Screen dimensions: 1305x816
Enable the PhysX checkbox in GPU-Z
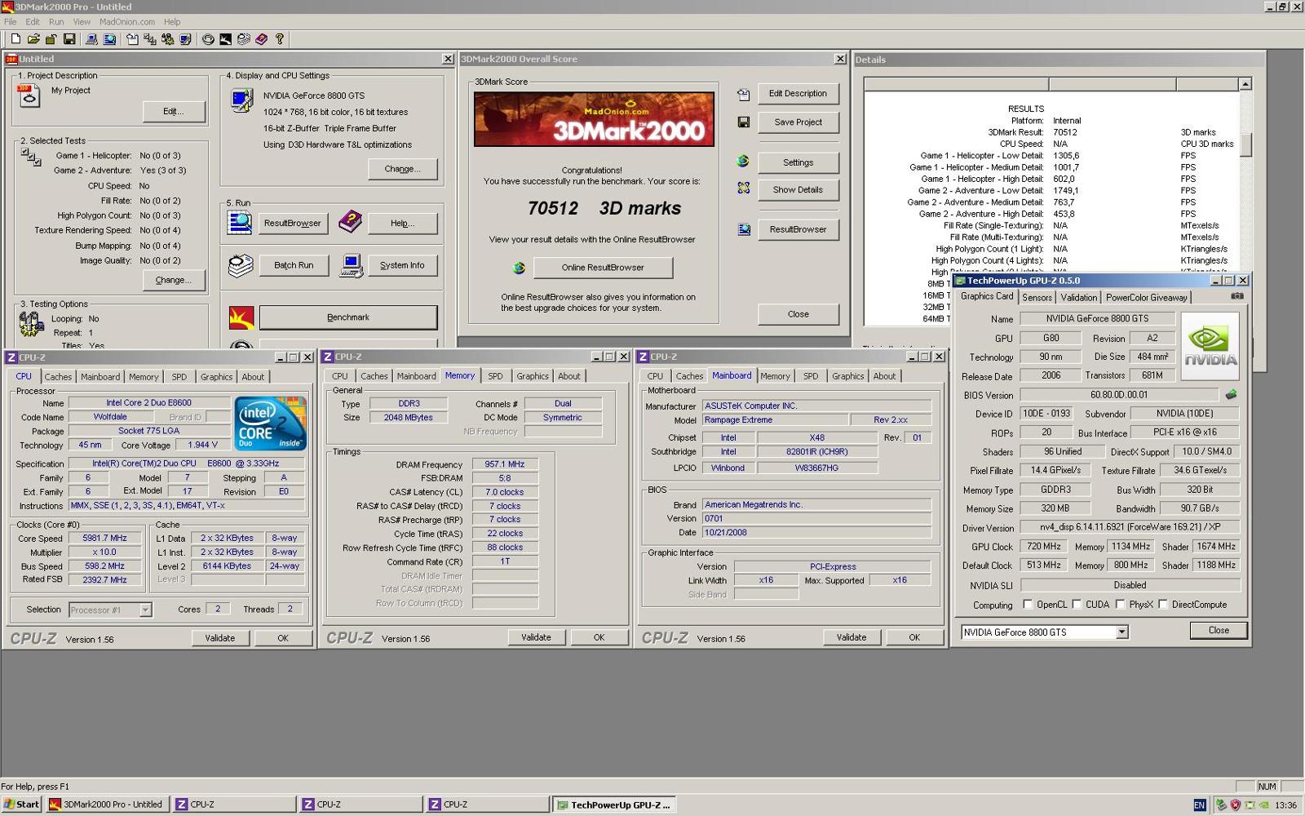coord(1120,605)
